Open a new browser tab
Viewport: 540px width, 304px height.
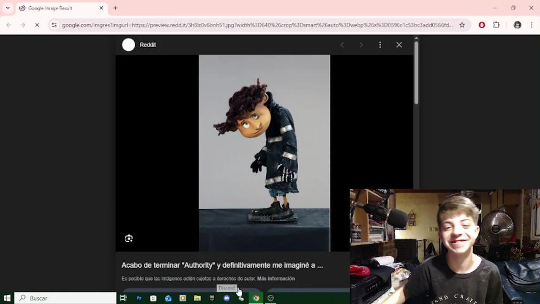pyautogui.click(x=115, y=8)
